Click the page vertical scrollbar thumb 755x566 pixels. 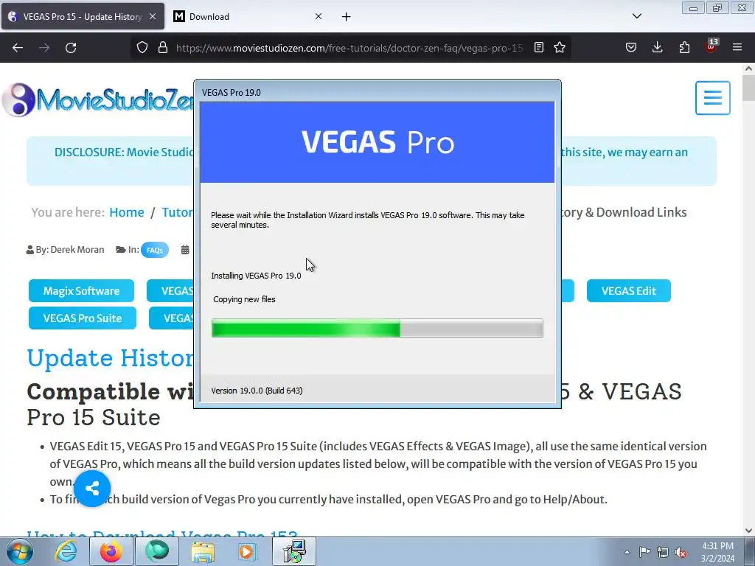748,88
